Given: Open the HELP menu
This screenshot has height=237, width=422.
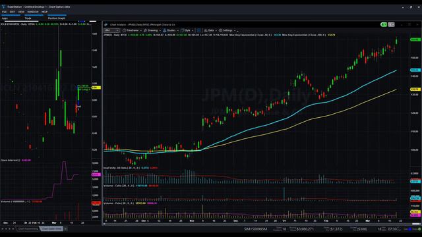Looking at the screenshot, I should coord(44,12).
